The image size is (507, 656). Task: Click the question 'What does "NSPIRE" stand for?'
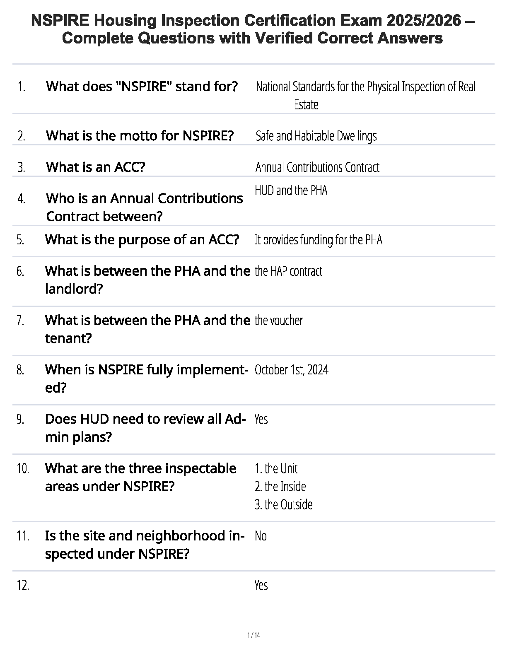(142, 87)
